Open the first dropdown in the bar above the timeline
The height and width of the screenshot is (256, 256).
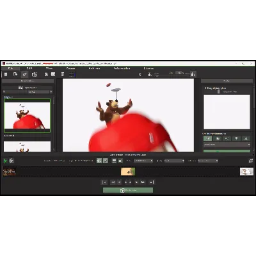[x=143, y=161]
